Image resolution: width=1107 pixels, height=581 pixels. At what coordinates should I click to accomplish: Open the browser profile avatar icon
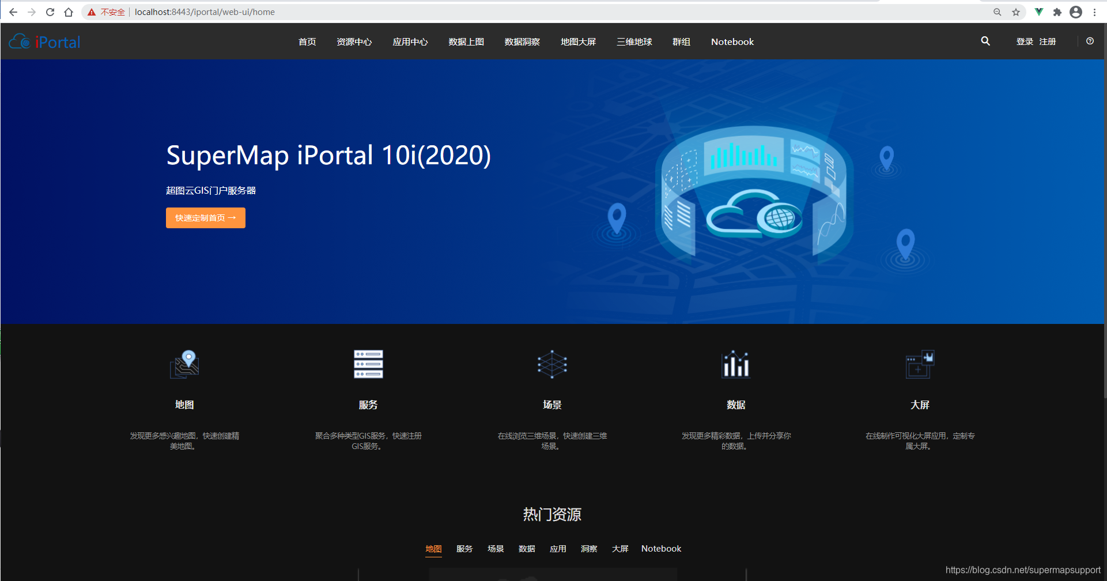tap(1076, 12)
